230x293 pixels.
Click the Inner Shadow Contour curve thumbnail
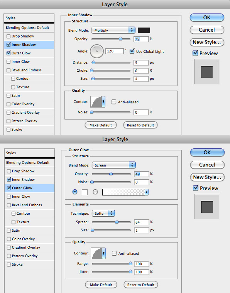tap(96, 102)
